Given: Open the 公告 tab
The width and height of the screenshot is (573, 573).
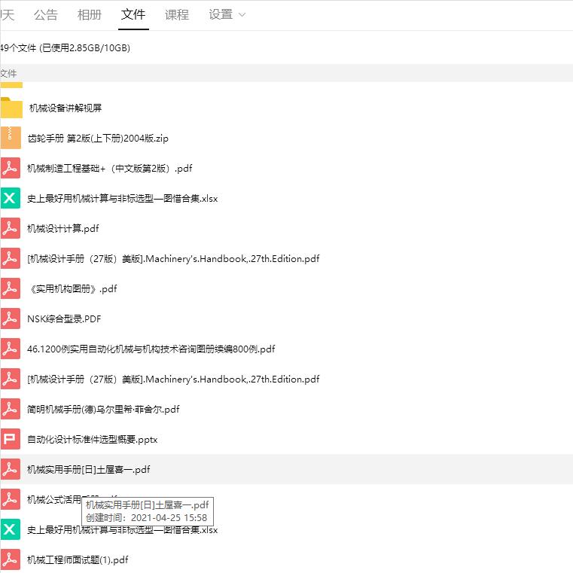Looking at the screenshot, I should (x=46, y=14).
